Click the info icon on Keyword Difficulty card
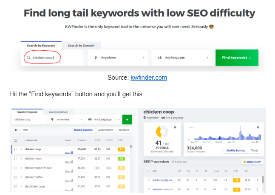 [175, 127]
